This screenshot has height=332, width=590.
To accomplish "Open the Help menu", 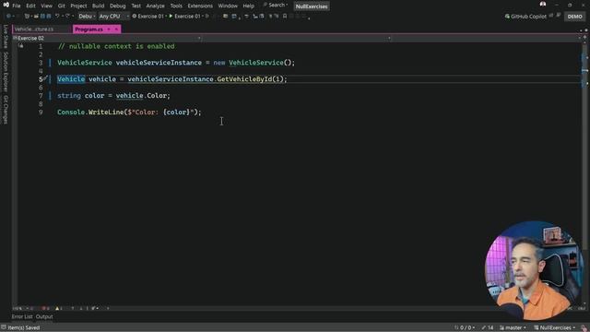I will (248, 6).
